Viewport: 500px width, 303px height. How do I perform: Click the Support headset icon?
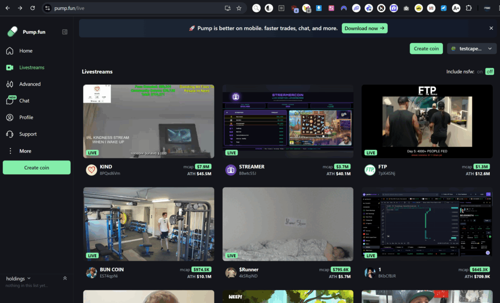coord(10,134)
